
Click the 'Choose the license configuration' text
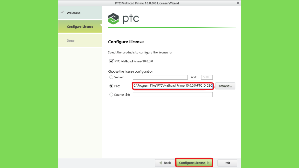pos(131,71)
